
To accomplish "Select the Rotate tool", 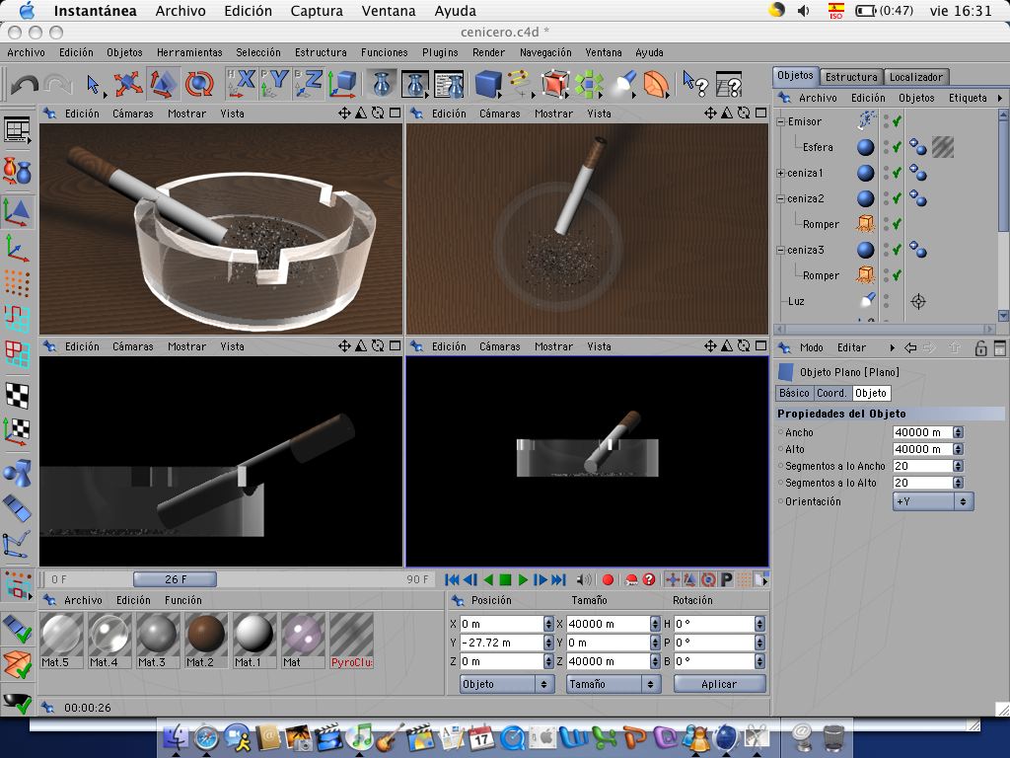I will click(x=199, y=84).
